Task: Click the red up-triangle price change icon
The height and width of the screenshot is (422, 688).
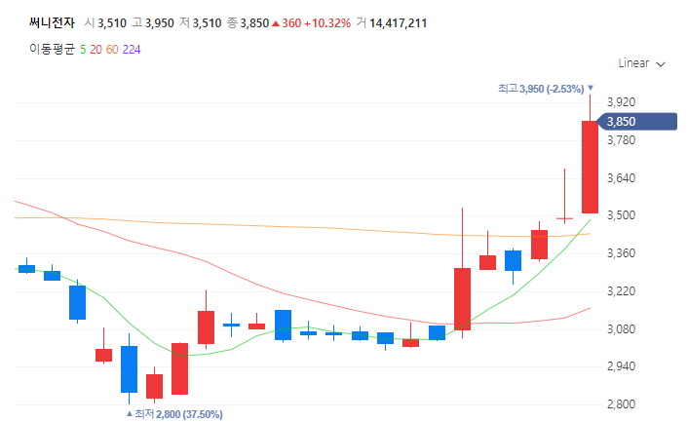Action: pyautogui.click(x=276, y=23)
